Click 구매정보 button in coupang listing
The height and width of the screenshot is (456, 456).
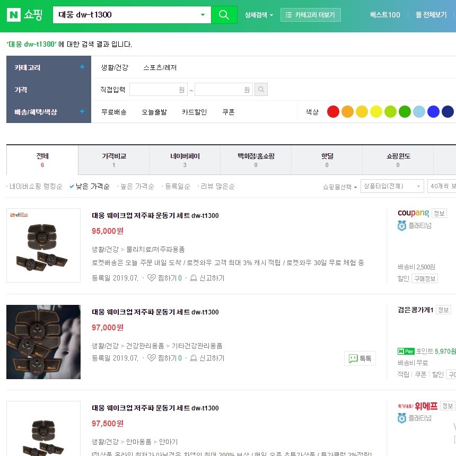(425, 278)
